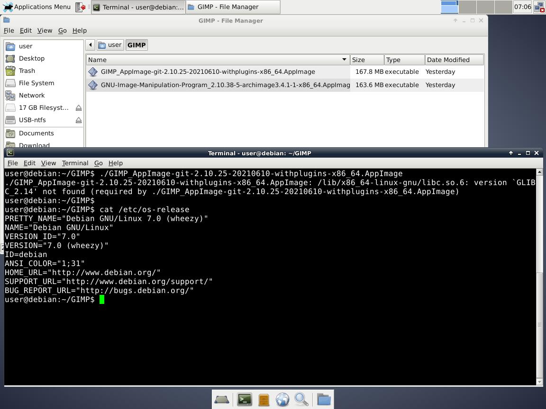546x409 pixels.
Task: Open the Applications Menu
Action: (37, 7)
